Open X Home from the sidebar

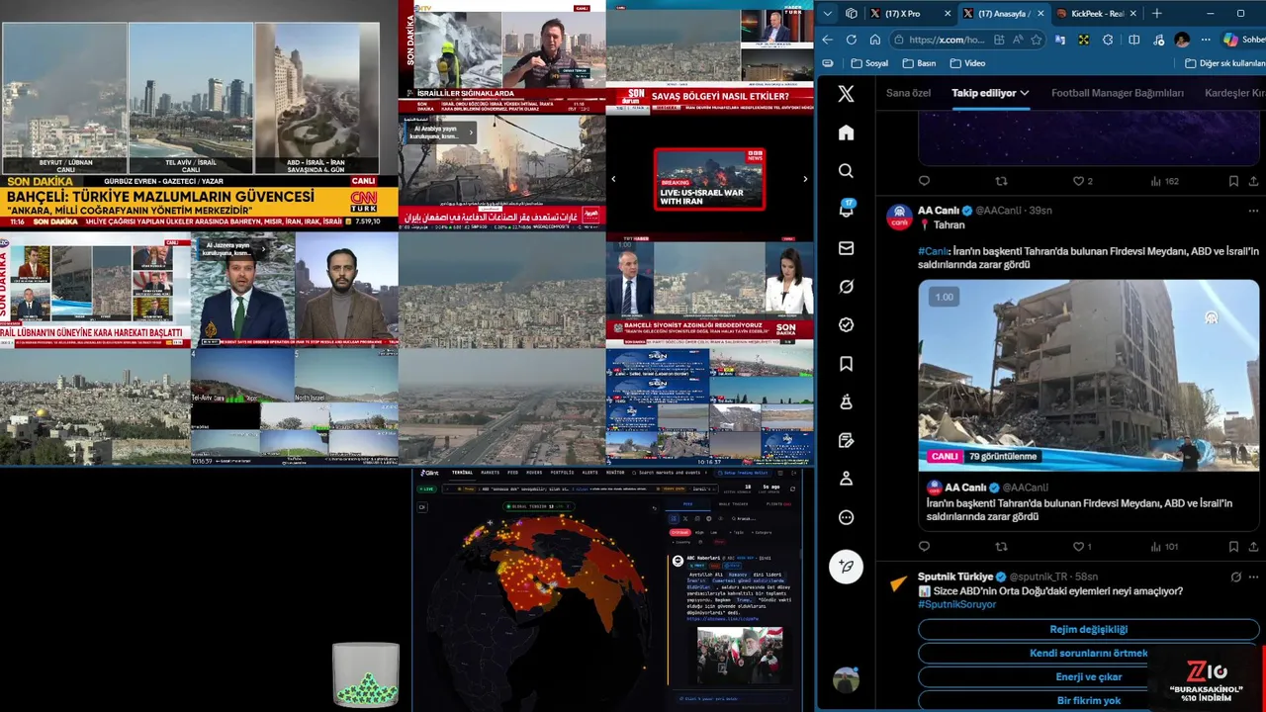click(846, 133)
